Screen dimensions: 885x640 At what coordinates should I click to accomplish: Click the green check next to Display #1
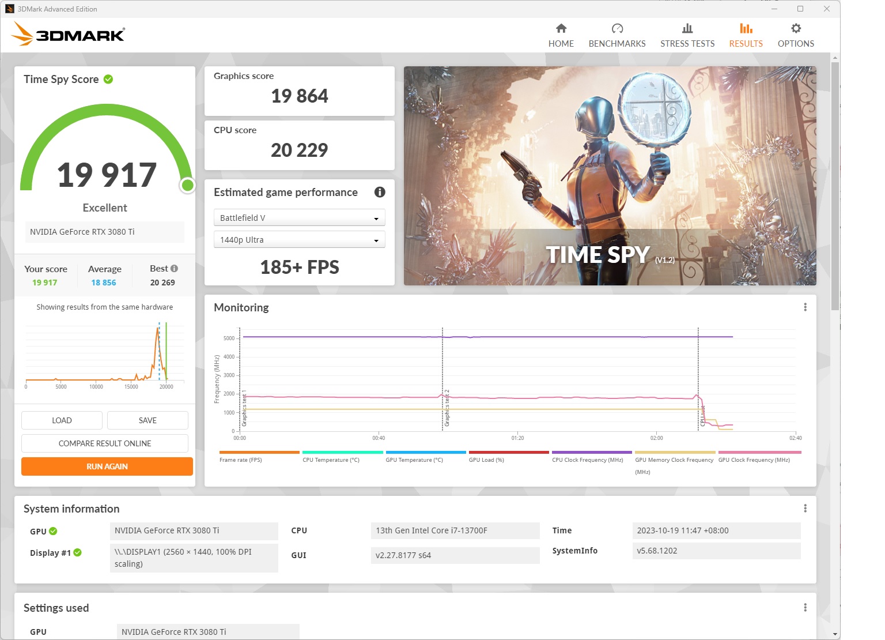pyautogui.click(x=78, y=552)
